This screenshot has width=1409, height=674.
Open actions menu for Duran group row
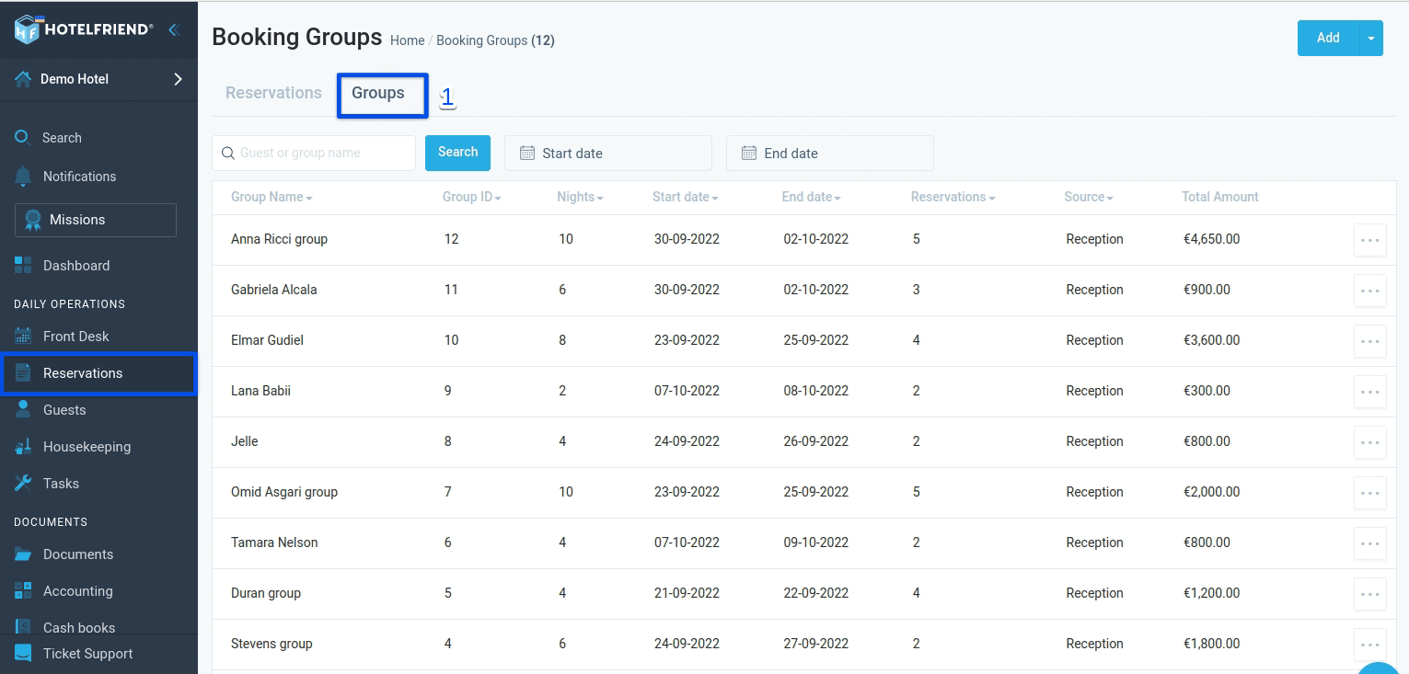point(1369,594)
